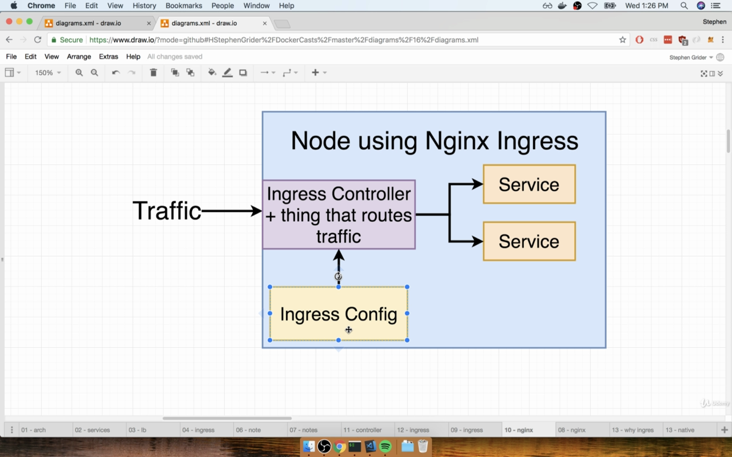The width and height of the screenshot is (732, 457).
Task: Click the zoom in magnifier icon
Action: pyautogui.click(x=79, y=73)
